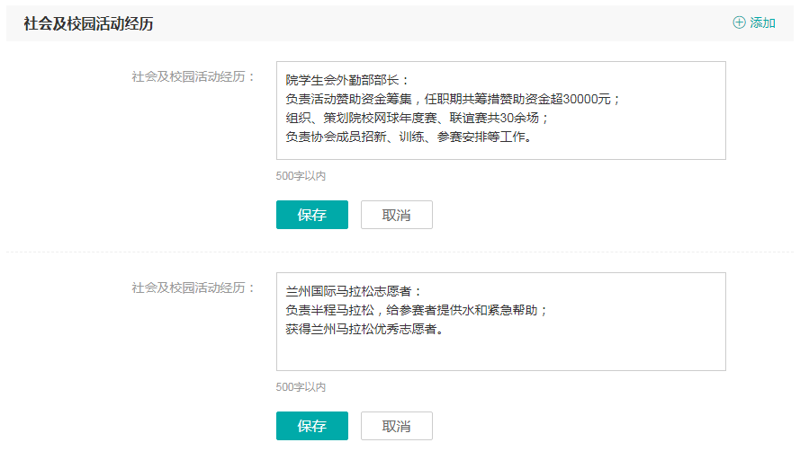Click the 500字以内 hint under the second box
Screen dimensions: 809x469
coord(301,387)
